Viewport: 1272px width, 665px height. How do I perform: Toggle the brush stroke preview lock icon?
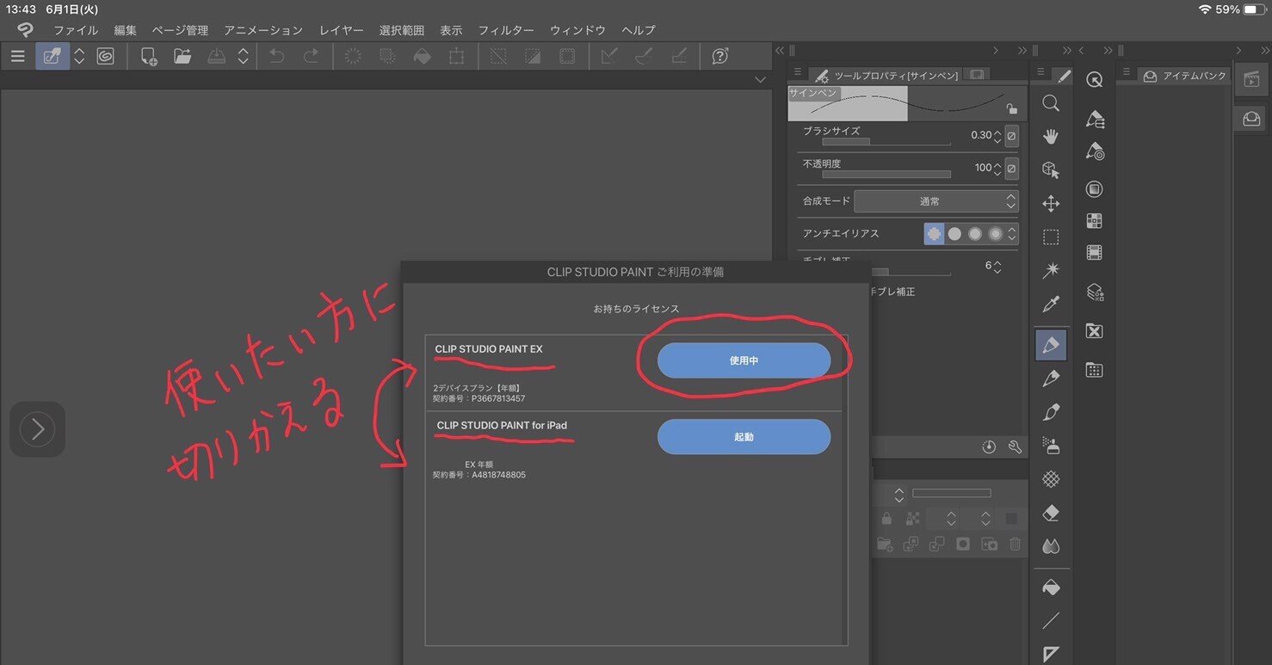(1012, 109)
